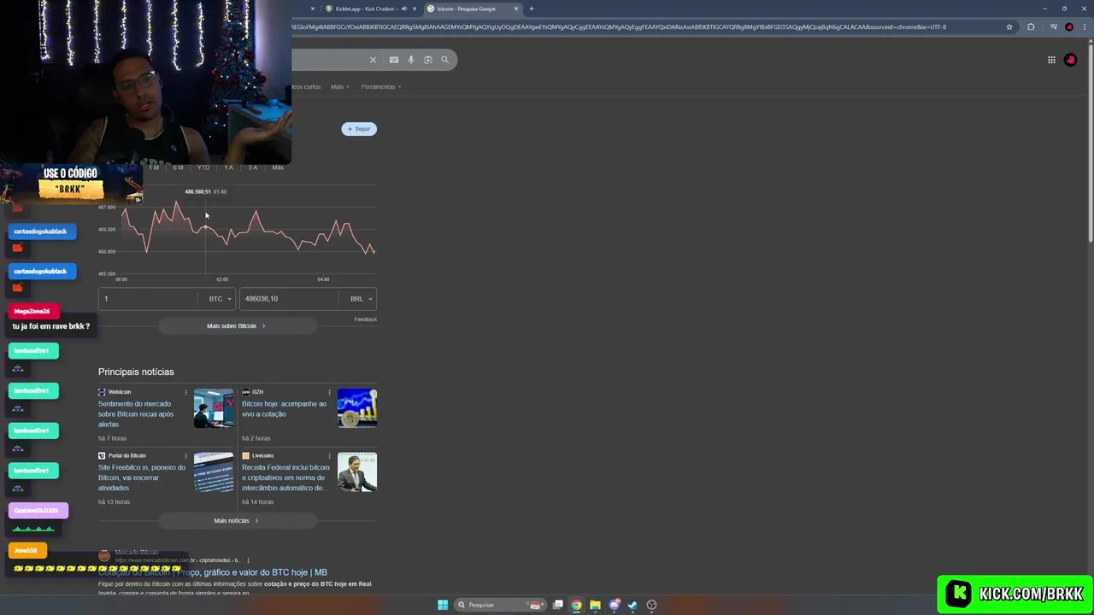1094x615 pixels.
Task: Select the 1 M chart range
Action: click(153, 167)
